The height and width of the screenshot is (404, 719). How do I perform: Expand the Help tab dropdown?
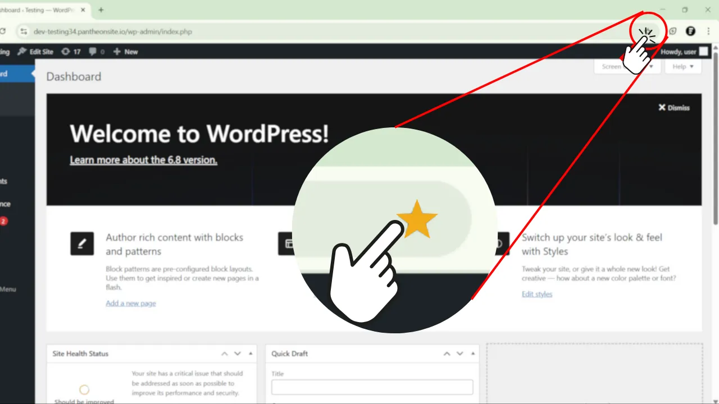[x=683, y=66]
